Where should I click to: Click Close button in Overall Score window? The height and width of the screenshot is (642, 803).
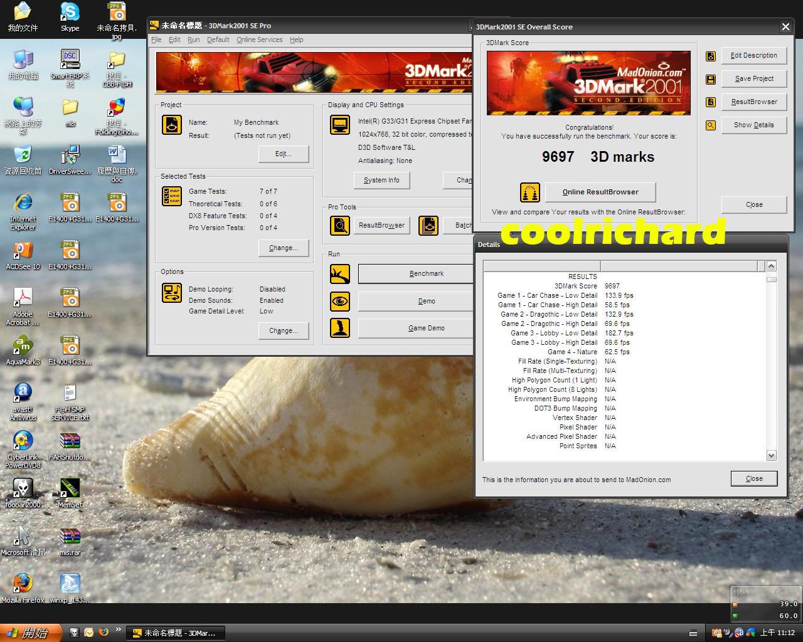[x=754, y=205]
